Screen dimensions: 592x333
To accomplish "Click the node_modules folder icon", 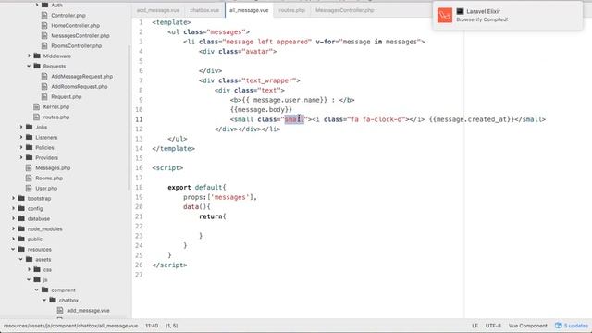I will tap(21, 228).
